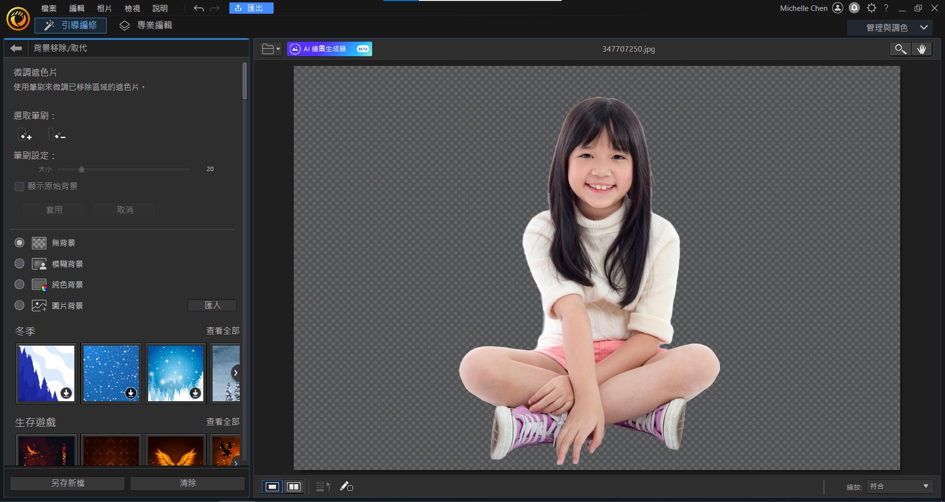View all 冬季 backgrounds via 查看全部
The width and height of the screenshot is (945, 502).
[223, 331]
